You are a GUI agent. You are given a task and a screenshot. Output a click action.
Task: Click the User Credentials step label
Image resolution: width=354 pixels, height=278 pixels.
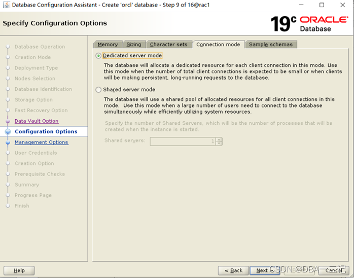tap(36, 153)
